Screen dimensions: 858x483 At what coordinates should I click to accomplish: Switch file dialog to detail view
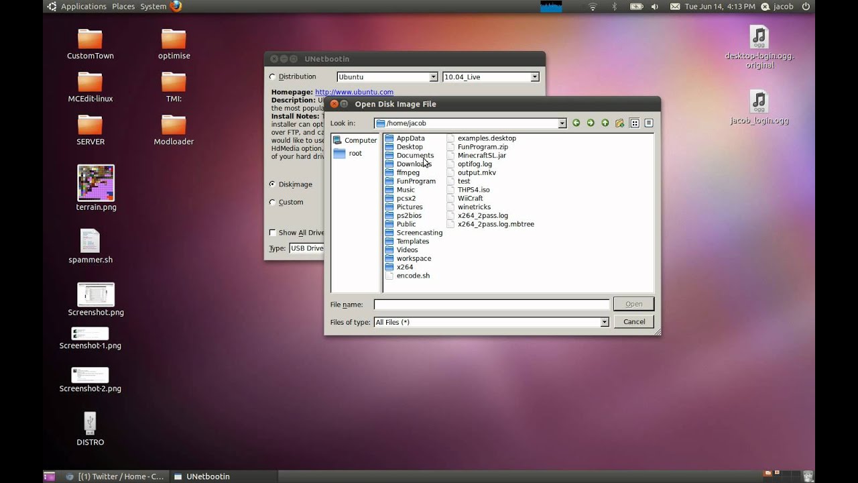[648, 123]
